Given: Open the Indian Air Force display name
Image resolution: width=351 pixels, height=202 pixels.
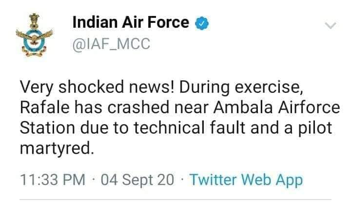Looking at the screenshot, I should [131, 22].
